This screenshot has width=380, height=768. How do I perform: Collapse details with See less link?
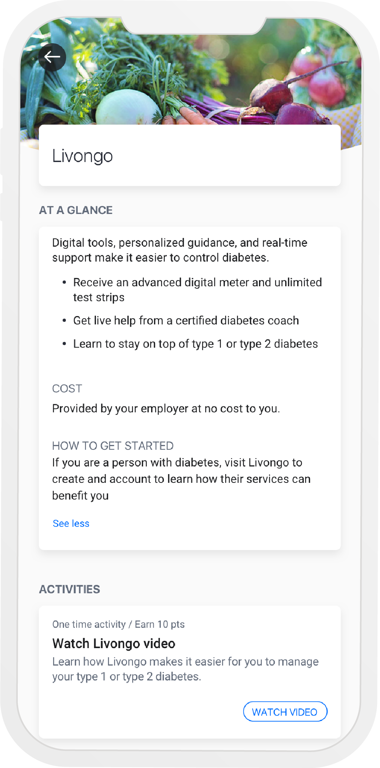point(71,524)
